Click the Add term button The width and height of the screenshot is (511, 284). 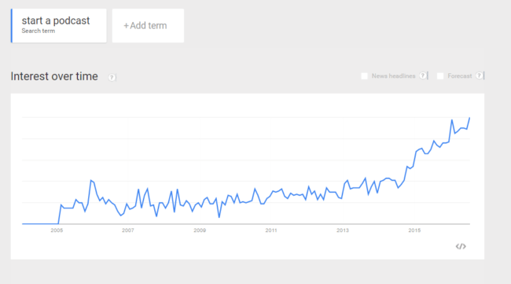148,25
